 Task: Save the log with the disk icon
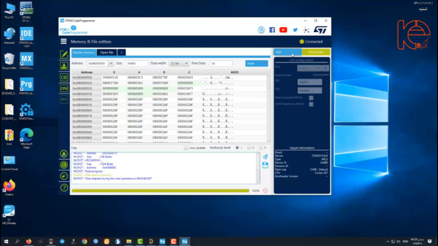tap(265, 165)
